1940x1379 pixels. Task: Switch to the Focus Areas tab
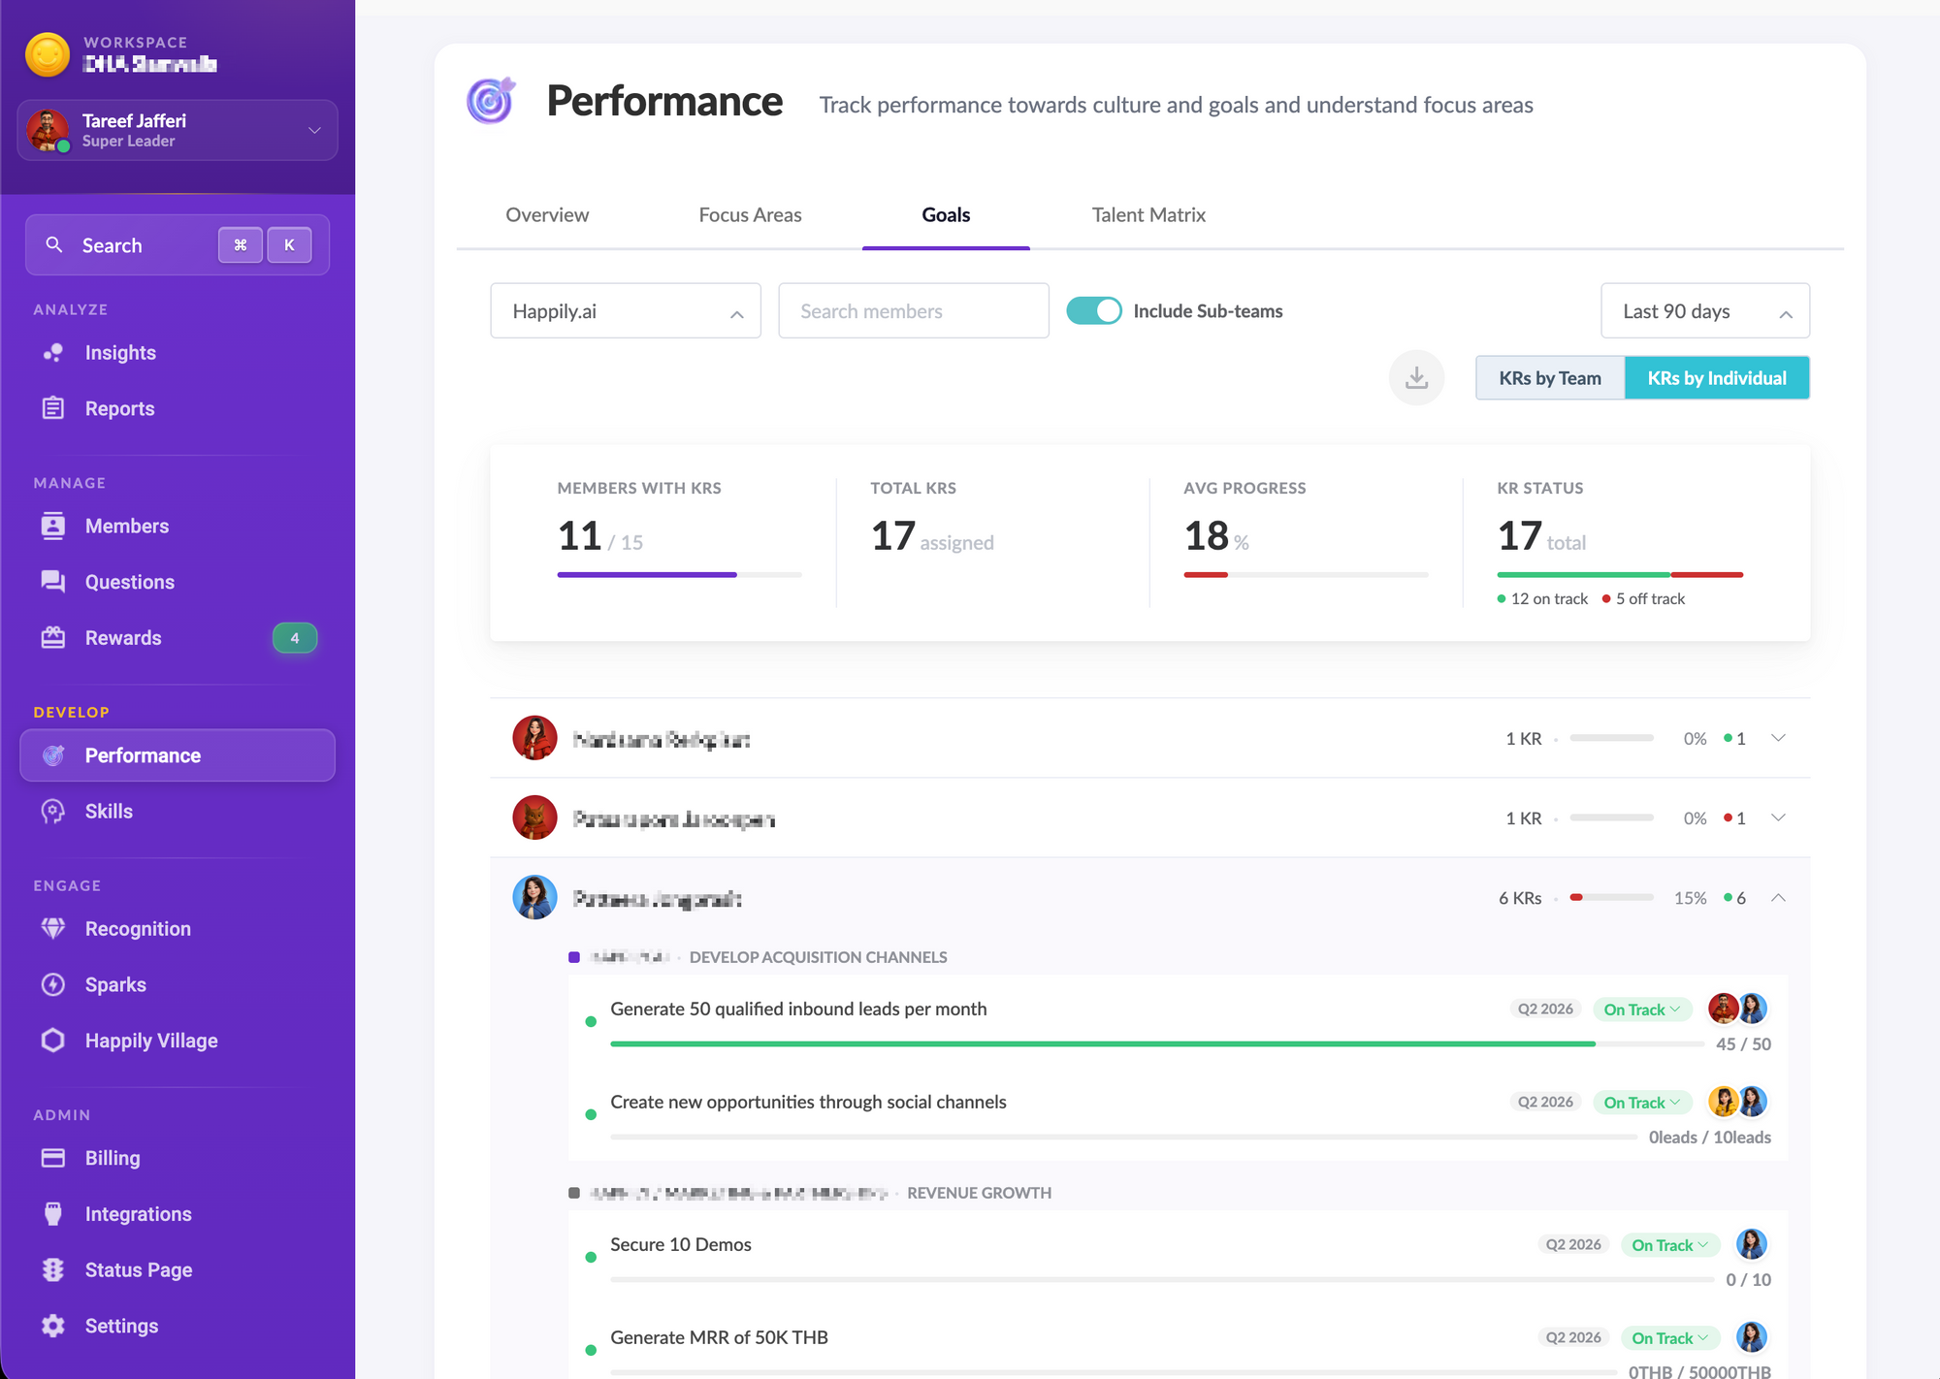point(750,215)
